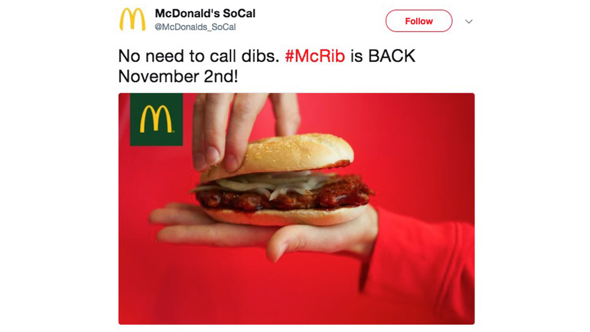The width and height of the screenshot is (590, 332).
Task: Click the blank white area beside the tweet
Action: coord(57,166)
